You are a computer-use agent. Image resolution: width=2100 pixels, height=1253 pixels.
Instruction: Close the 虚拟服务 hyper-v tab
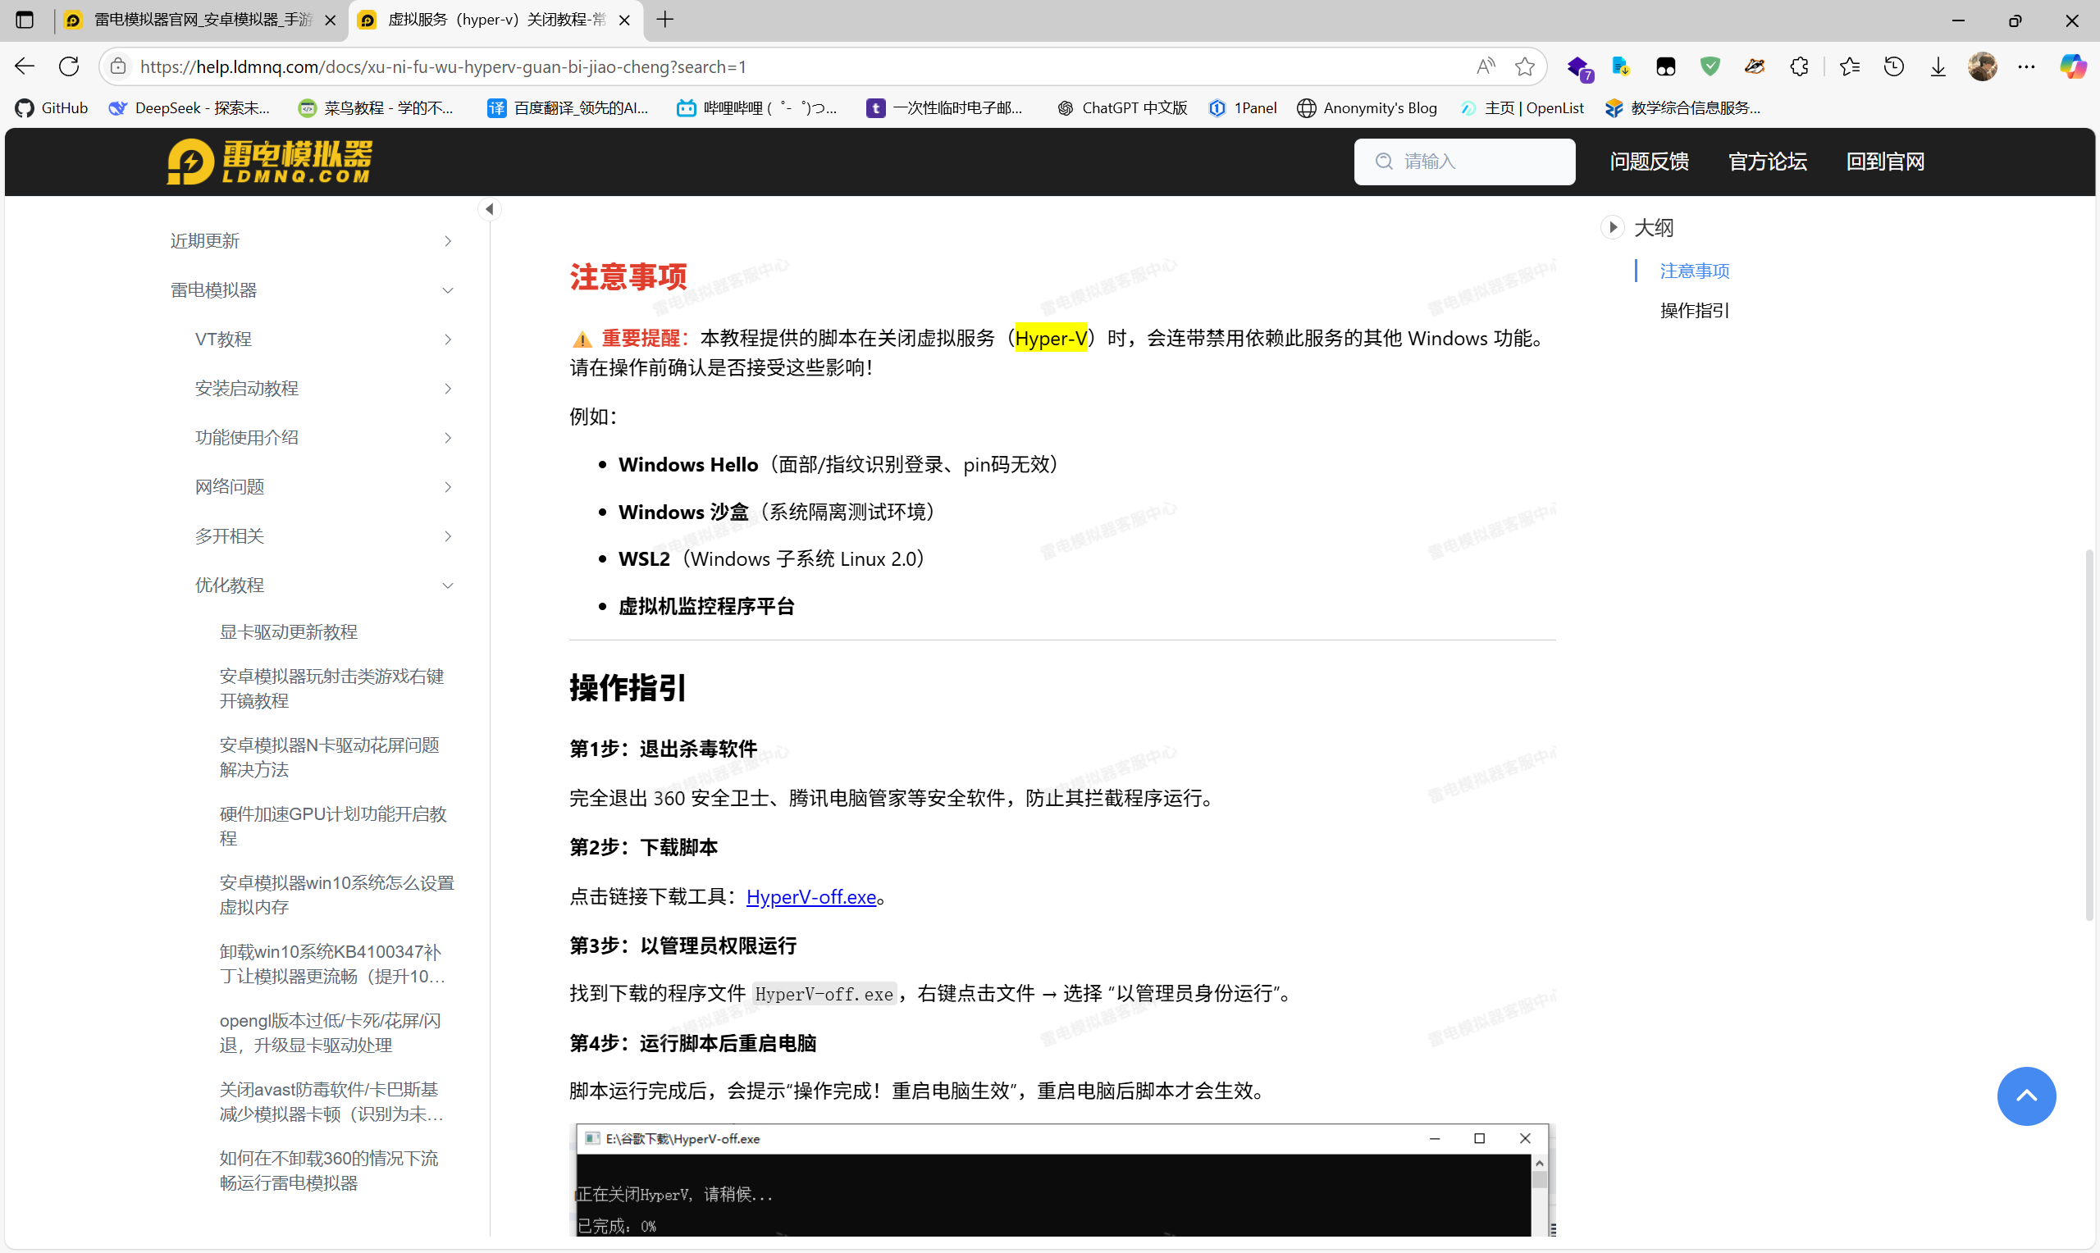pyautogui.click(x=624, y=21)
